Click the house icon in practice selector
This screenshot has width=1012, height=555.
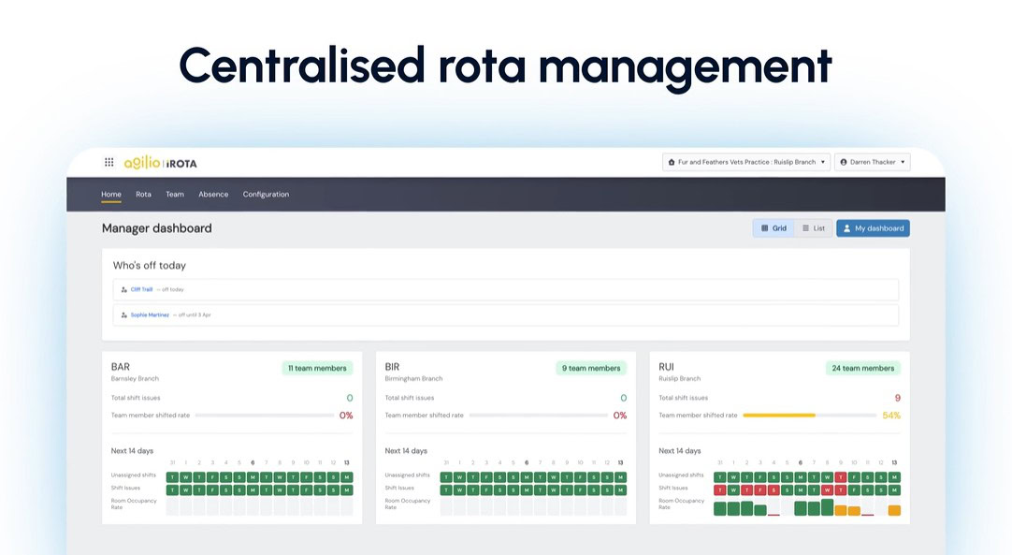(x=672, y=162)
